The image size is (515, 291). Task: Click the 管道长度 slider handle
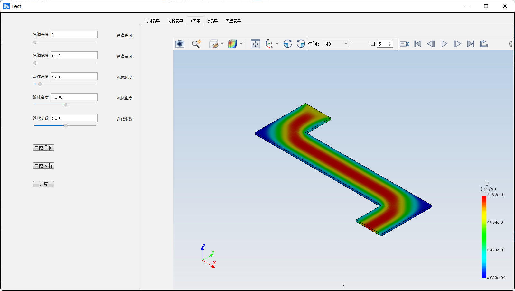click(35, 42)
